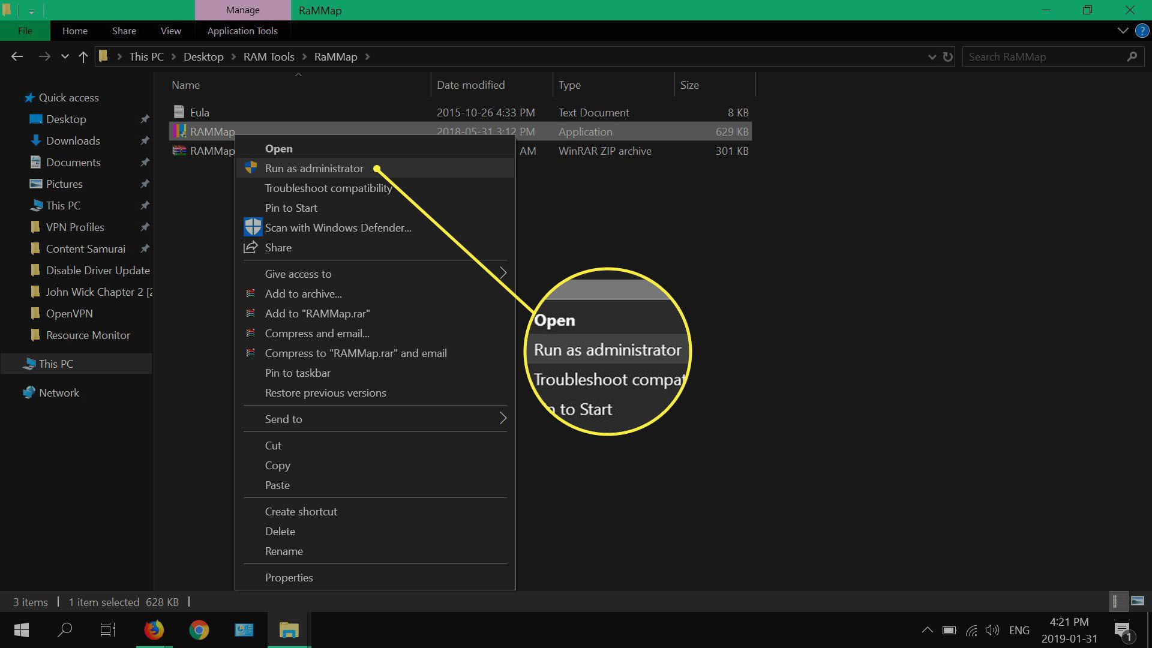Choose Copy from the context menu

(x=375, y=466)
